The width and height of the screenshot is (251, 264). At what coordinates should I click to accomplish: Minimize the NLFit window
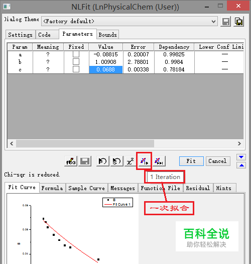(x=207, y=7)
